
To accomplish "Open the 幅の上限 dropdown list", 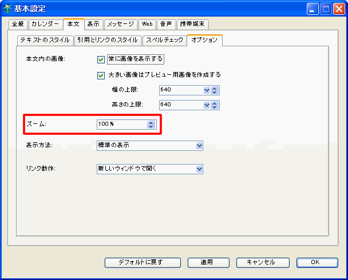I will (207, 90).
